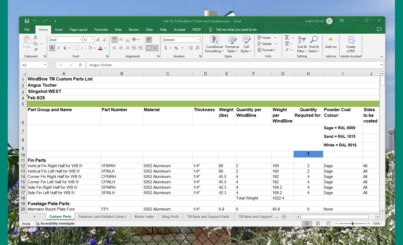The width and height of the screenshot is (403, 245).
Task: Open the Sort & Filter menu
Action: pyautogui.click(x=302, y=44)
